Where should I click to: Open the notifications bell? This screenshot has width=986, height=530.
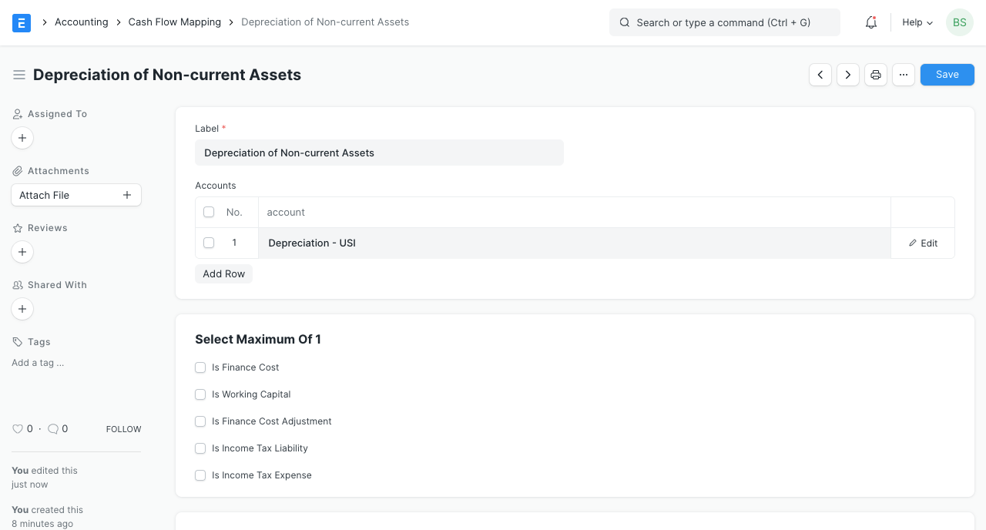click(871, 22)
